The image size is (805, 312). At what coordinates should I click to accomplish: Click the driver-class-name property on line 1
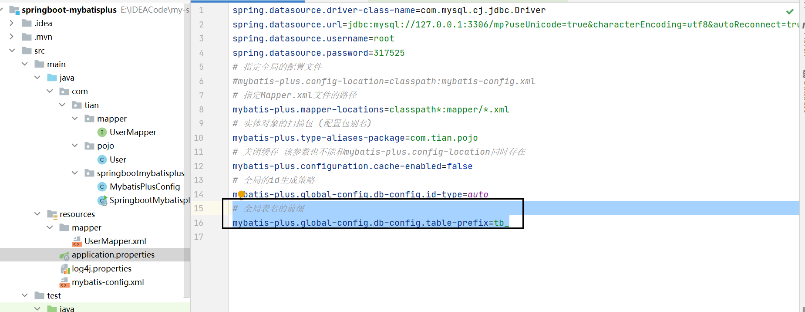(324, 10)
